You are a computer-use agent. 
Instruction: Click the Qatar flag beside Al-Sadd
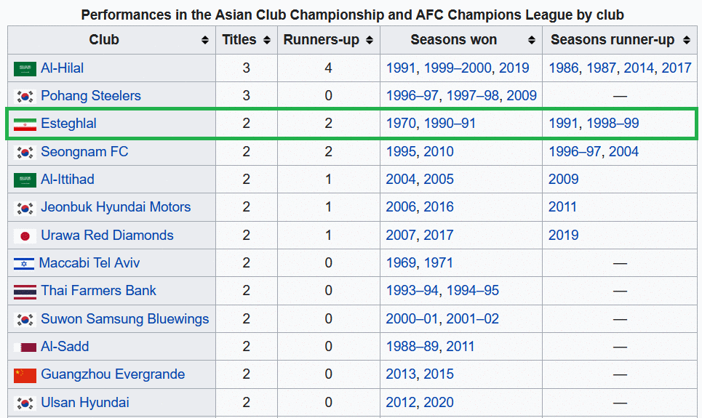click(x=25, y=347)
